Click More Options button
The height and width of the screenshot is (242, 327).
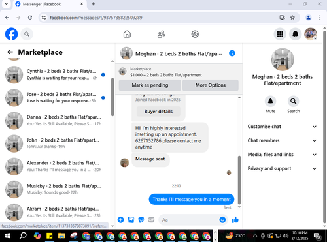click(x=211, y=85)
